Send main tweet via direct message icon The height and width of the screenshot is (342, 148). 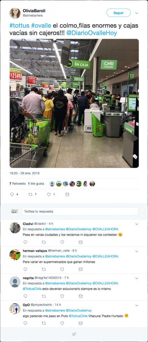[x=67, y=194]
